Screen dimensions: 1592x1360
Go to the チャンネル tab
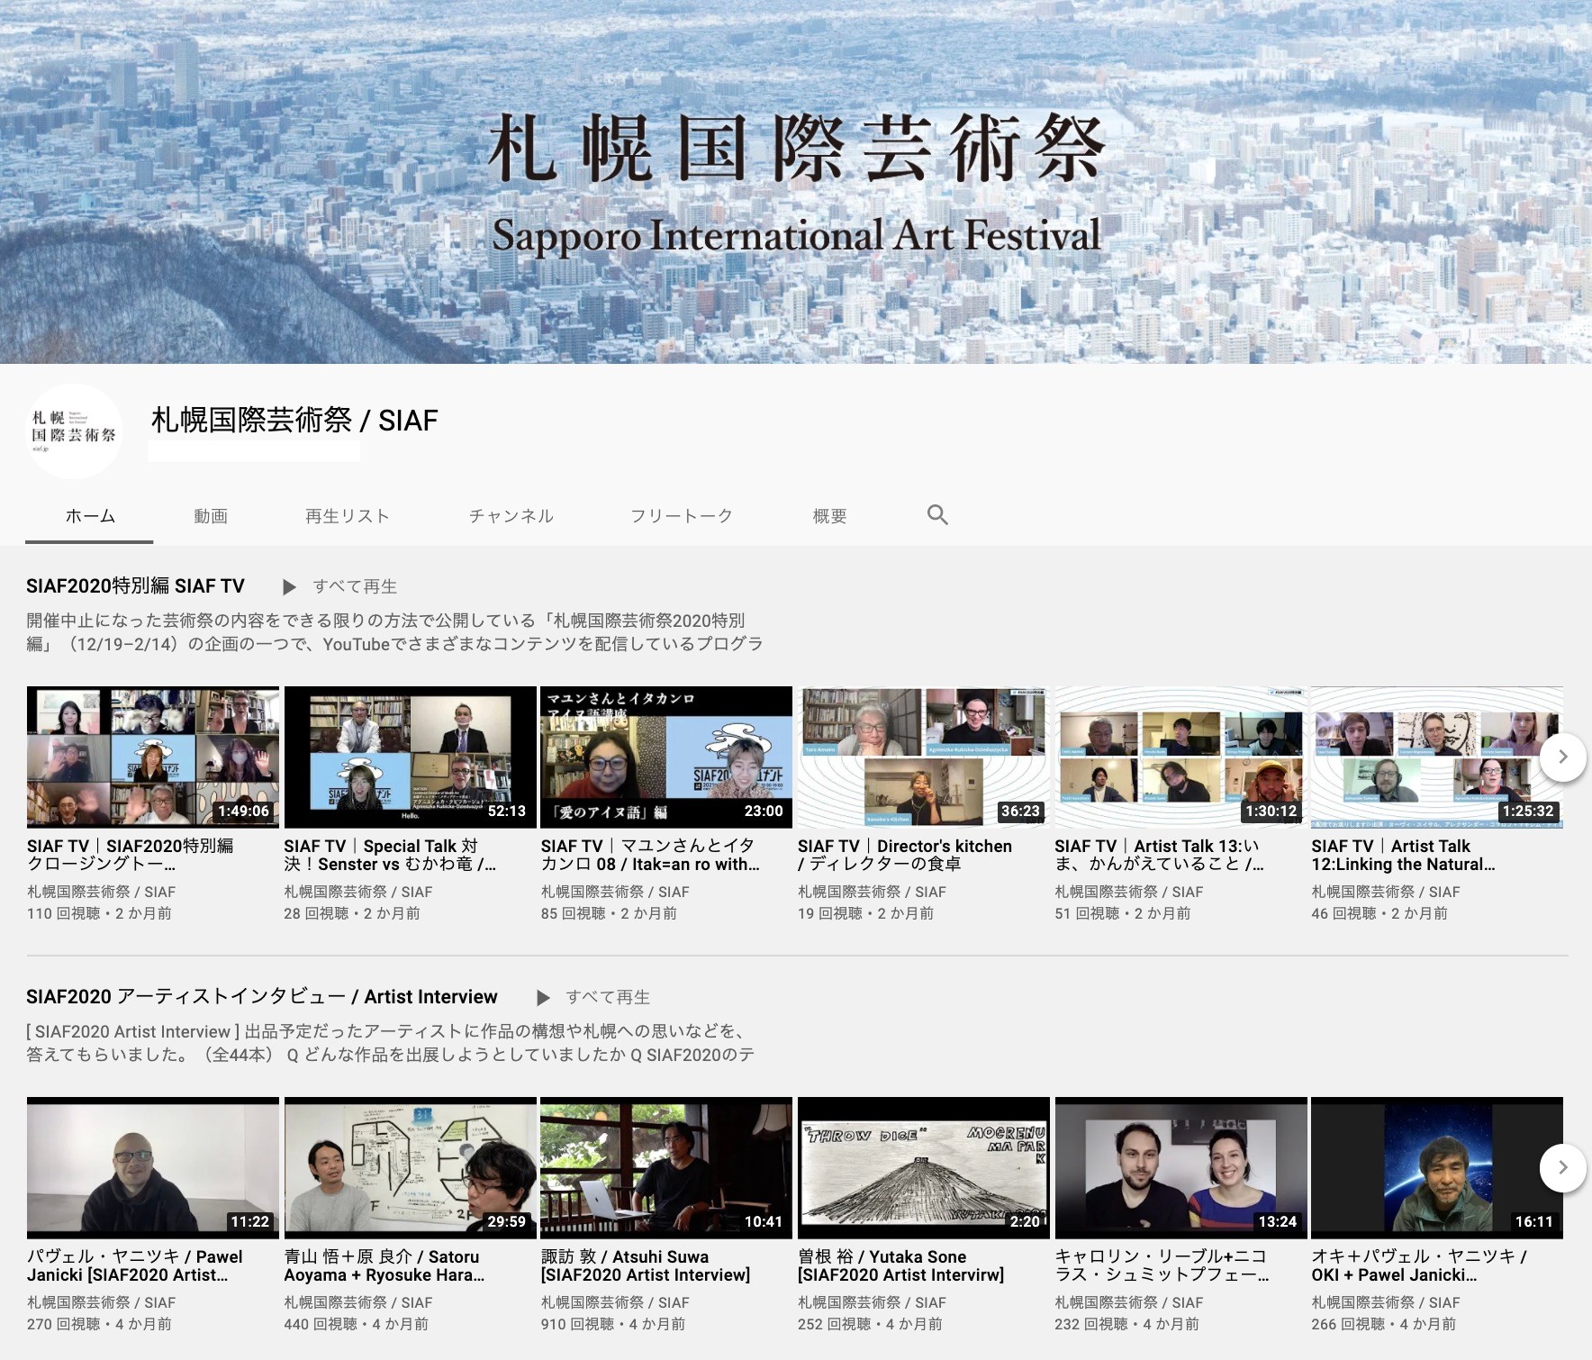pos(511,516)
